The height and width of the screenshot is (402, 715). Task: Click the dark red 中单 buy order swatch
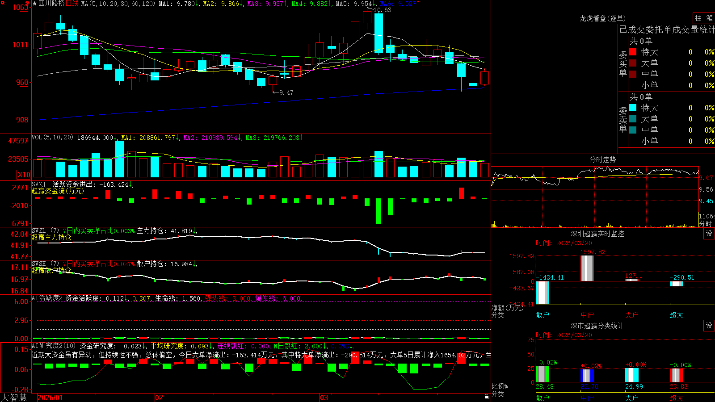click(x=633, y=74)
